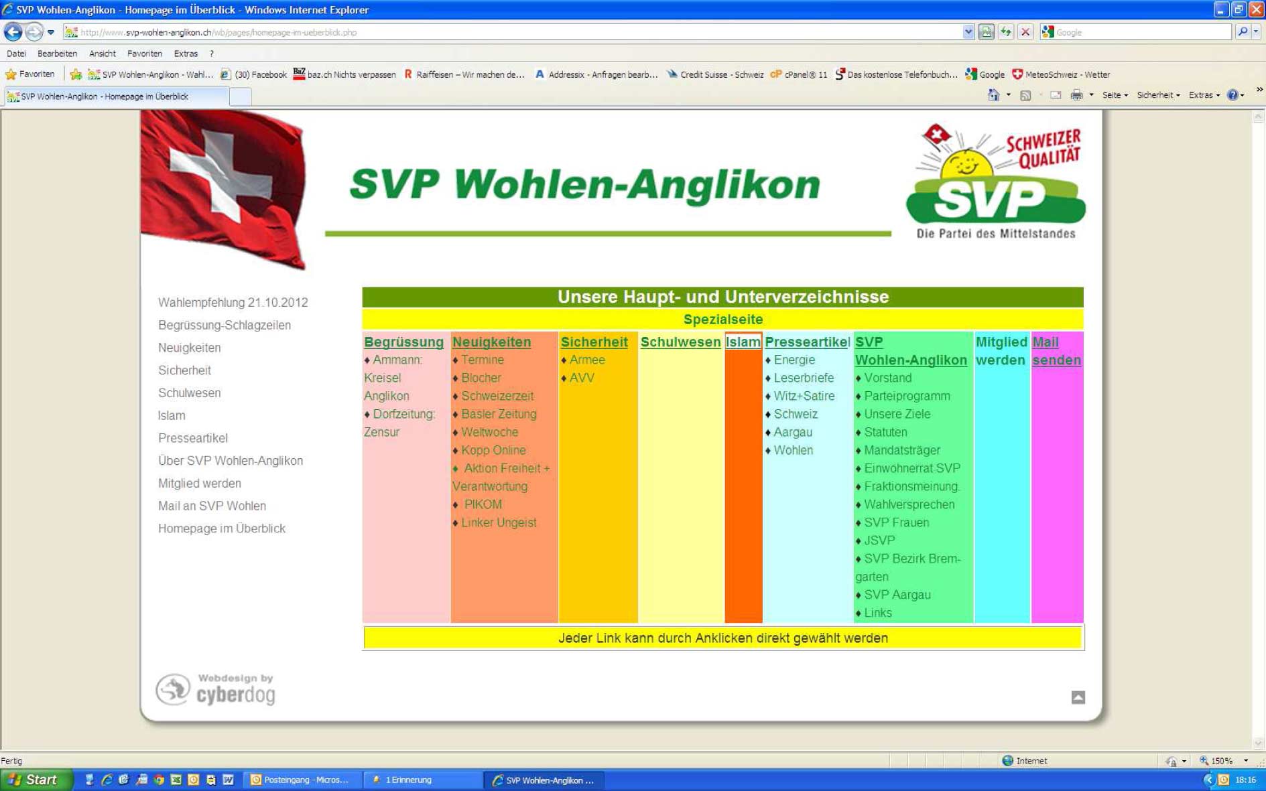Open the recent pages dropdown arrow
1266x791 pixels.
point(51,32)
